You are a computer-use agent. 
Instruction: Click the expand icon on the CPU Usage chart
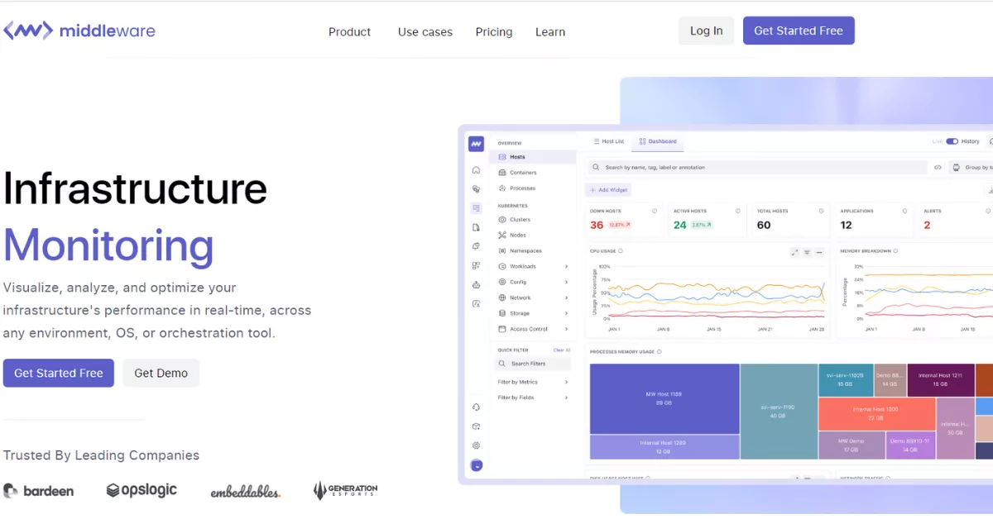[x=794, y=252]
